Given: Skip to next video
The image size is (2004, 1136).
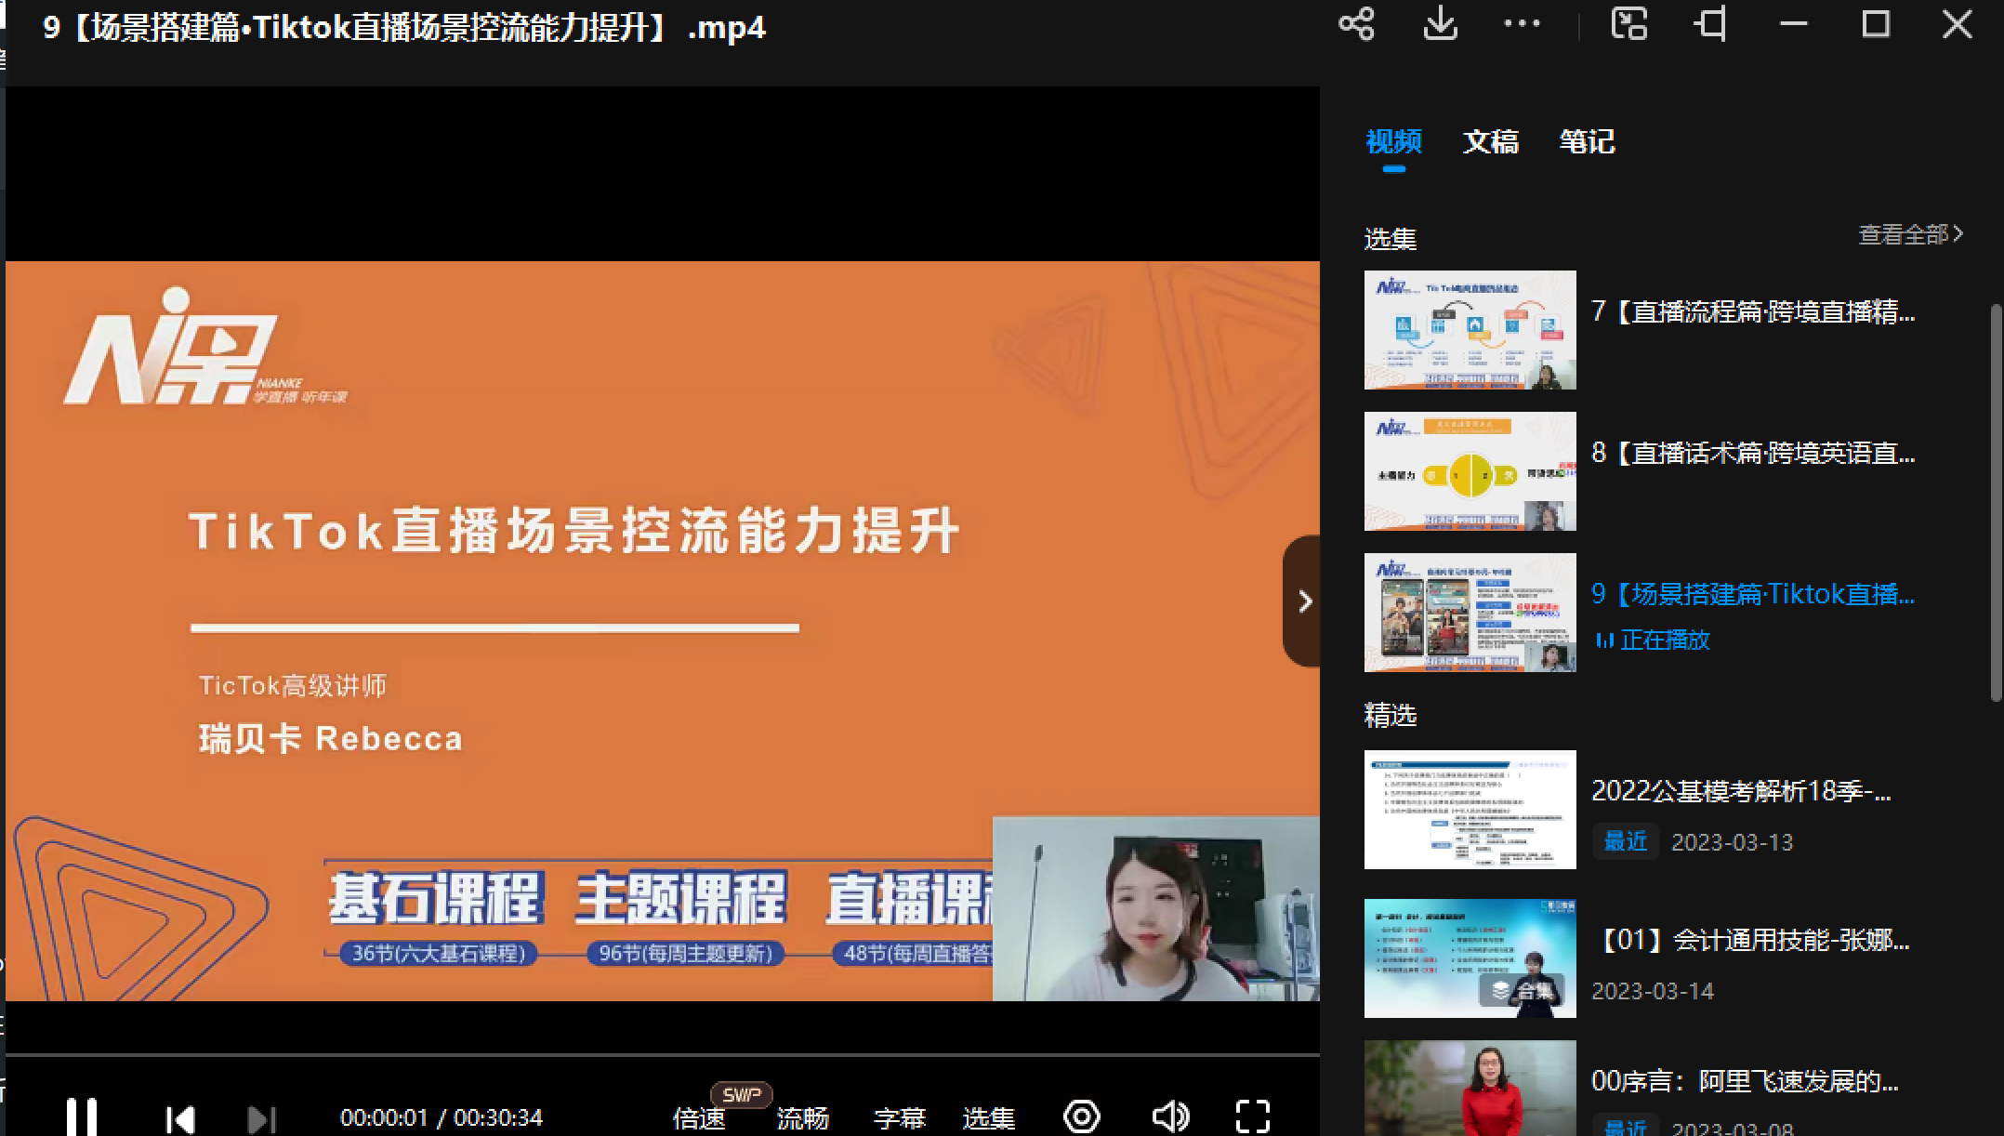Looking at the screenshot, I should tap(261, 1118).
